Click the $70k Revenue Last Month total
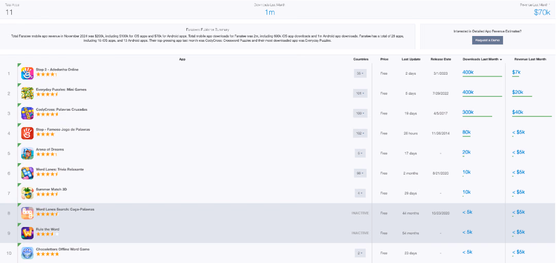The height and width of the screenshot is (263, 556). 542,13
